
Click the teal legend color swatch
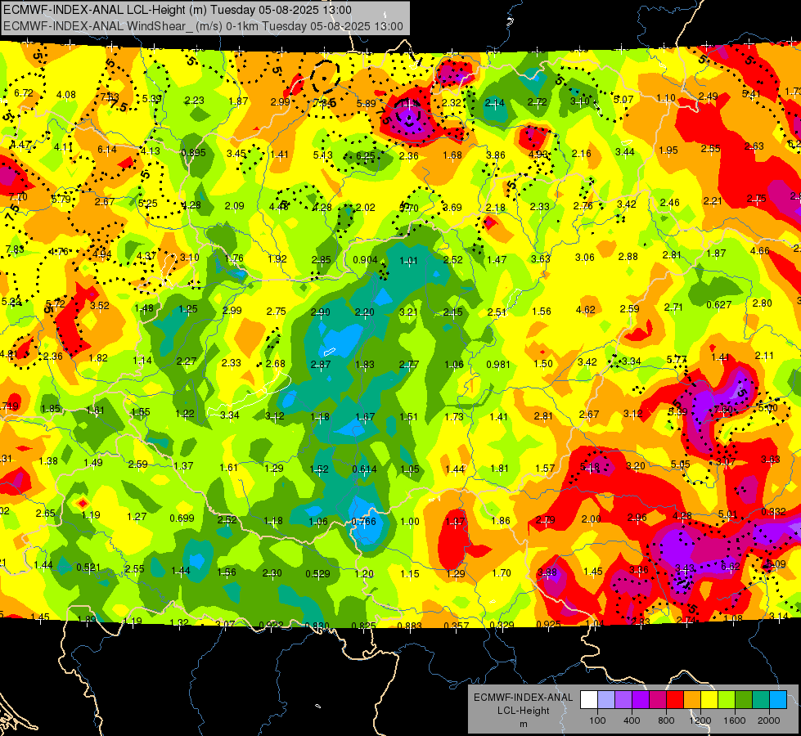click(761, 700)
